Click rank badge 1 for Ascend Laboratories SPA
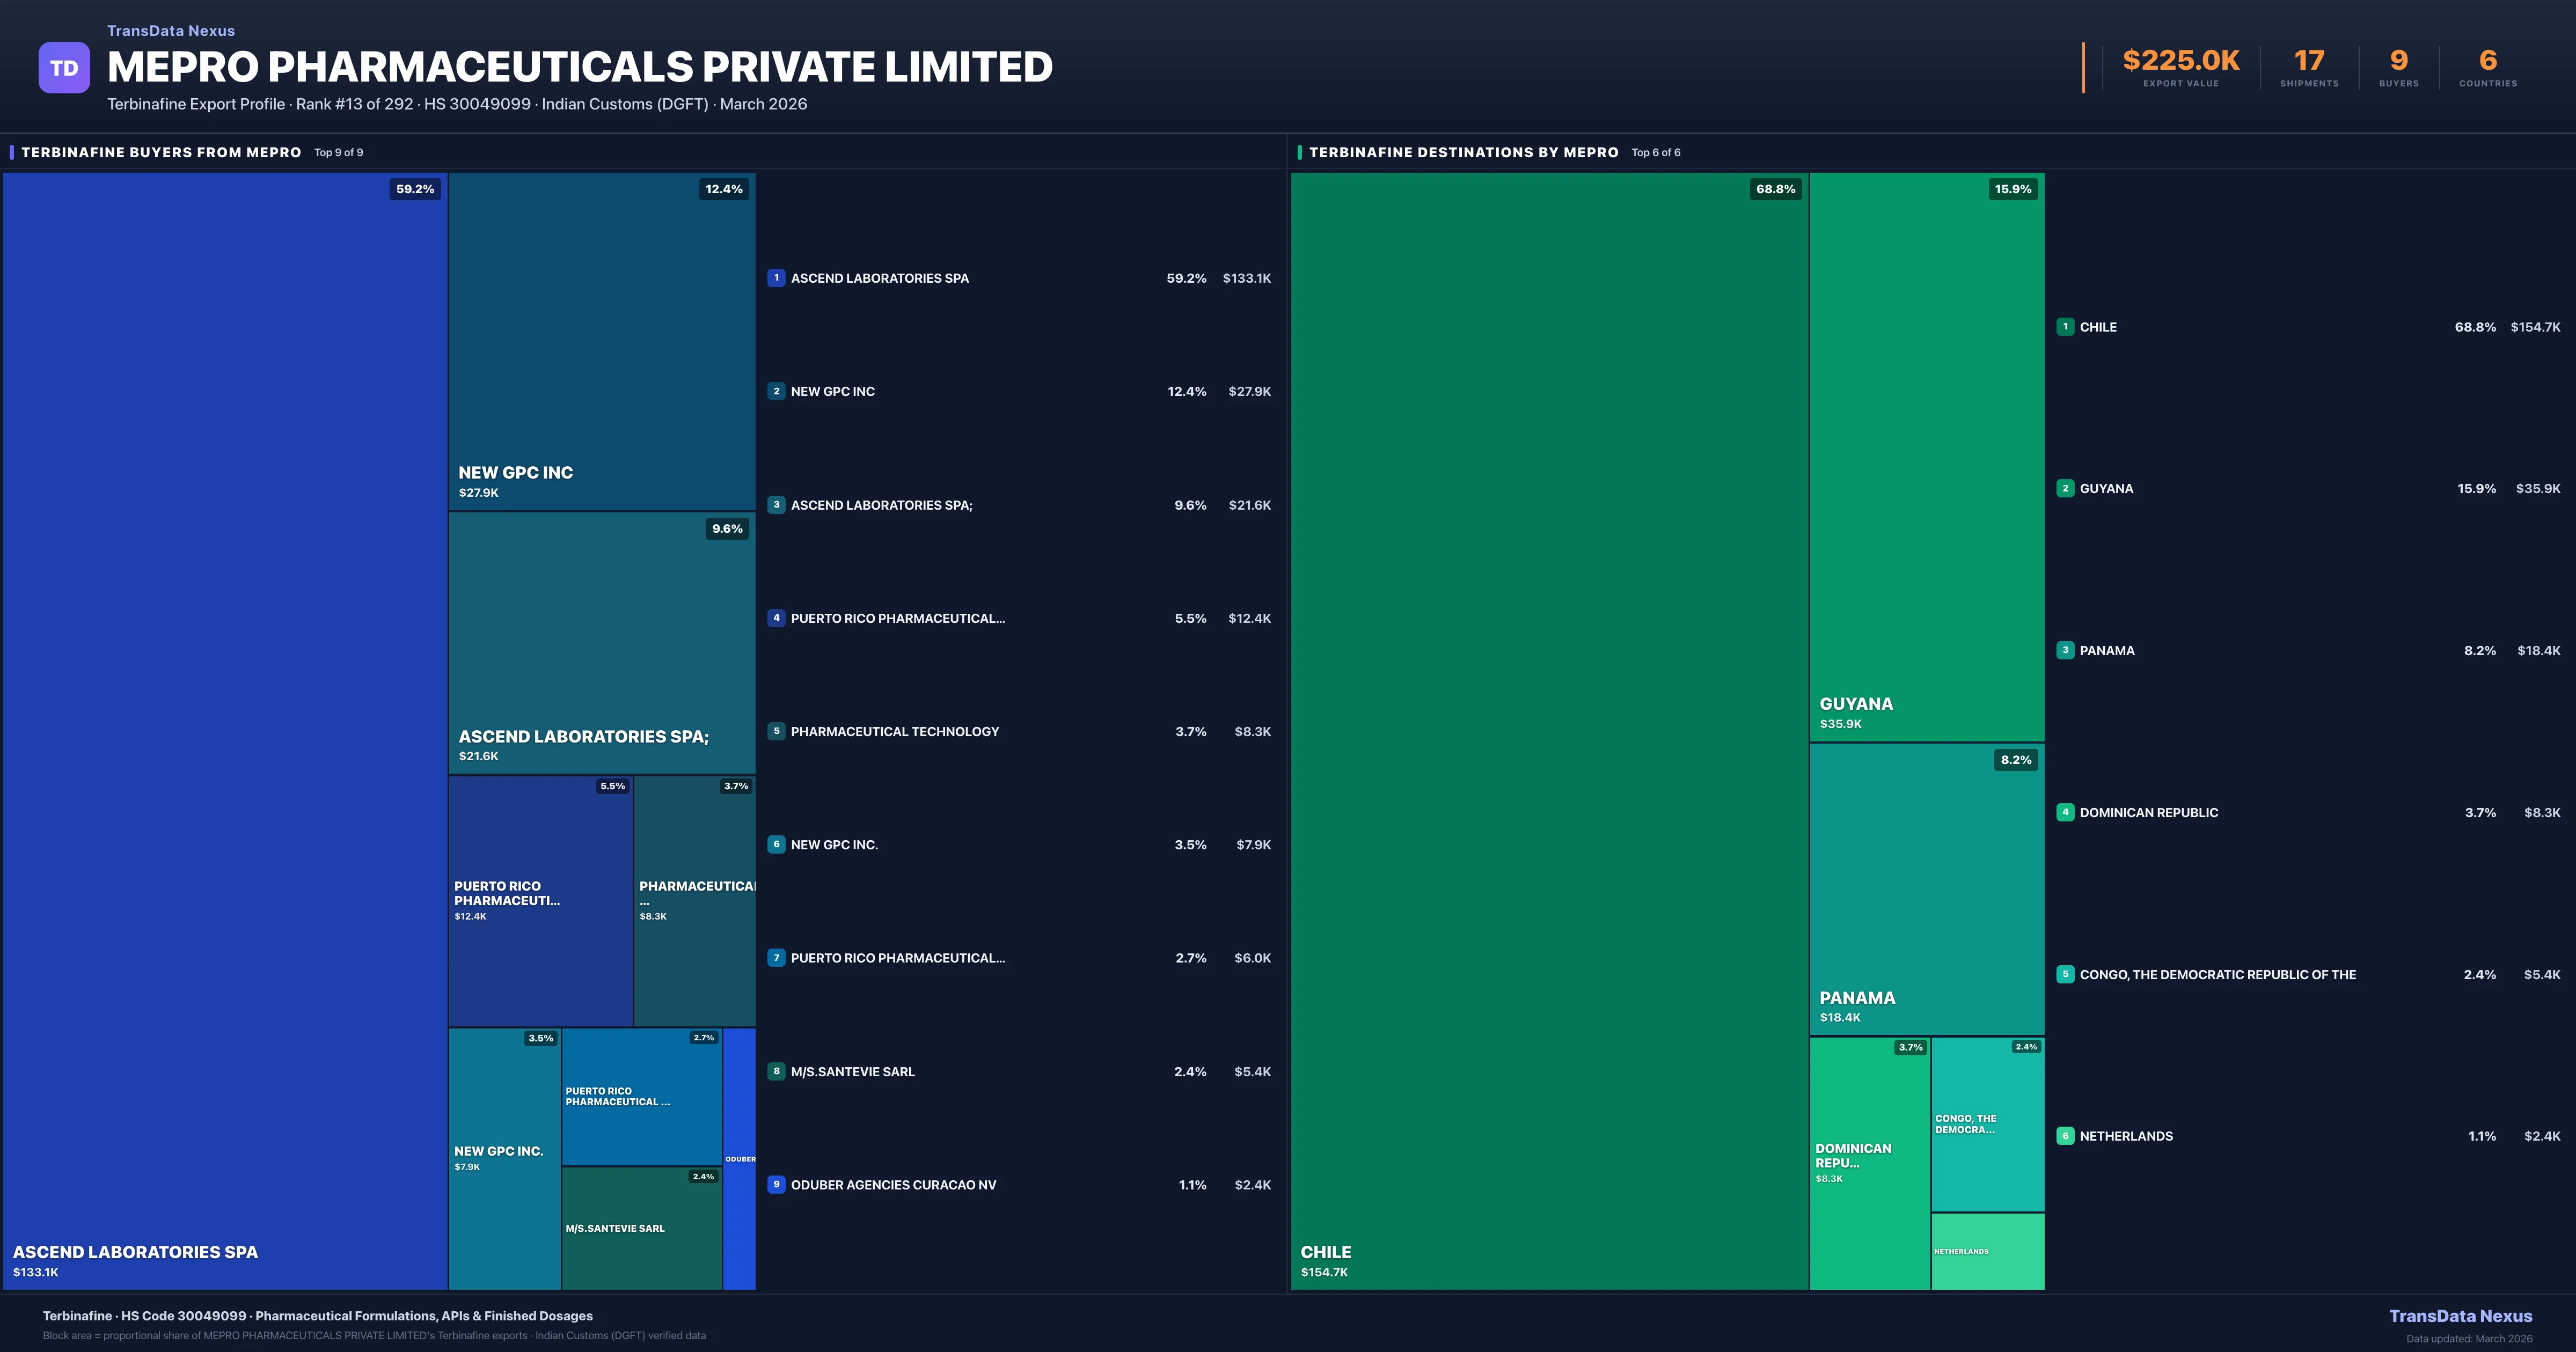Viewport: 2576px width, 1352px height. pyautogui.click(x=776, y=278)
